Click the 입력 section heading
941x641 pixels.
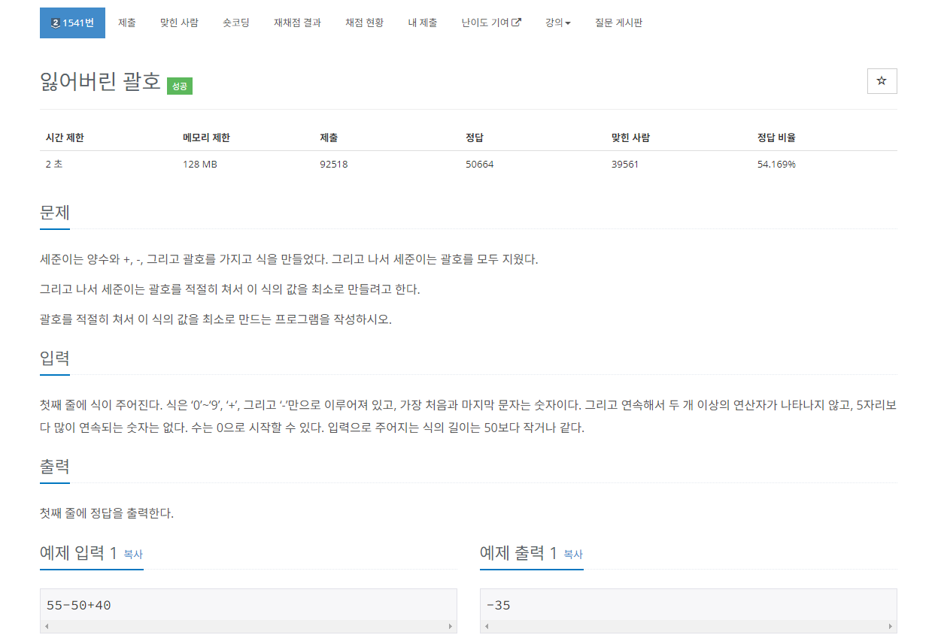tap(55, 358)
